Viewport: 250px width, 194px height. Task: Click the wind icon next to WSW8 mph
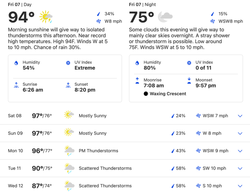(212, 21)
